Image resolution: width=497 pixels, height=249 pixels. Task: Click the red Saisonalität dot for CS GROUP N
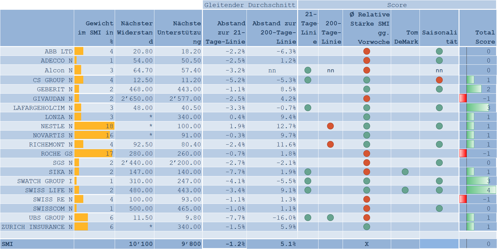pos(439,80)
